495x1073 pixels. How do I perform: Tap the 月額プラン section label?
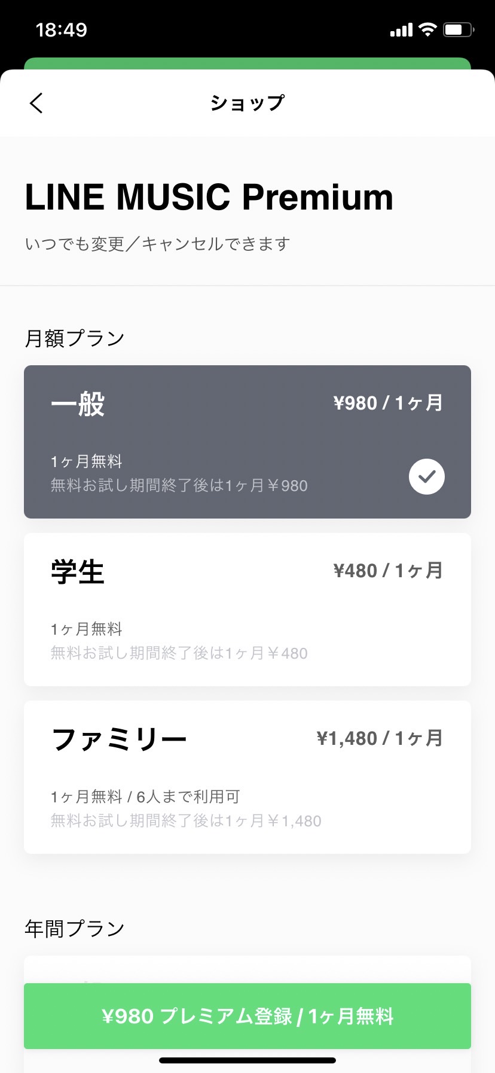[75, 338]
